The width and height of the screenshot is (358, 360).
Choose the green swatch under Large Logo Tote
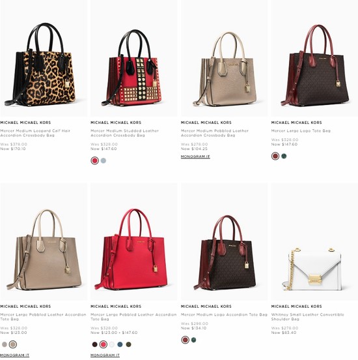(x=284, y=156)
